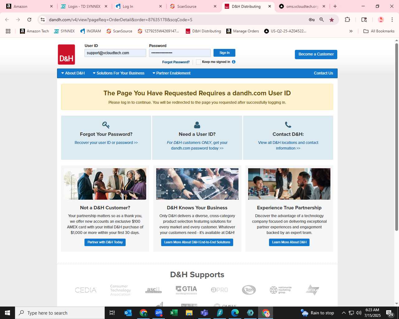This screenshot has height=319, width=399.
Task: Click Learn More About D&H End-to-End Solutions
Action: point(197,242)
